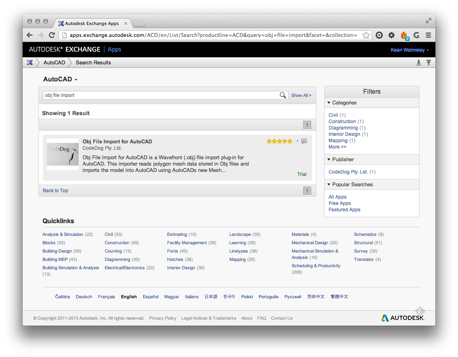Open the Kean Walmsley account menu
458x357 pixels.
pyautogui.click(x=410, y=50)
